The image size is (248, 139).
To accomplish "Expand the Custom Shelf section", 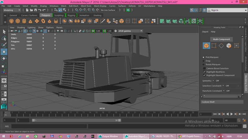I will click(x=222, y=102).
